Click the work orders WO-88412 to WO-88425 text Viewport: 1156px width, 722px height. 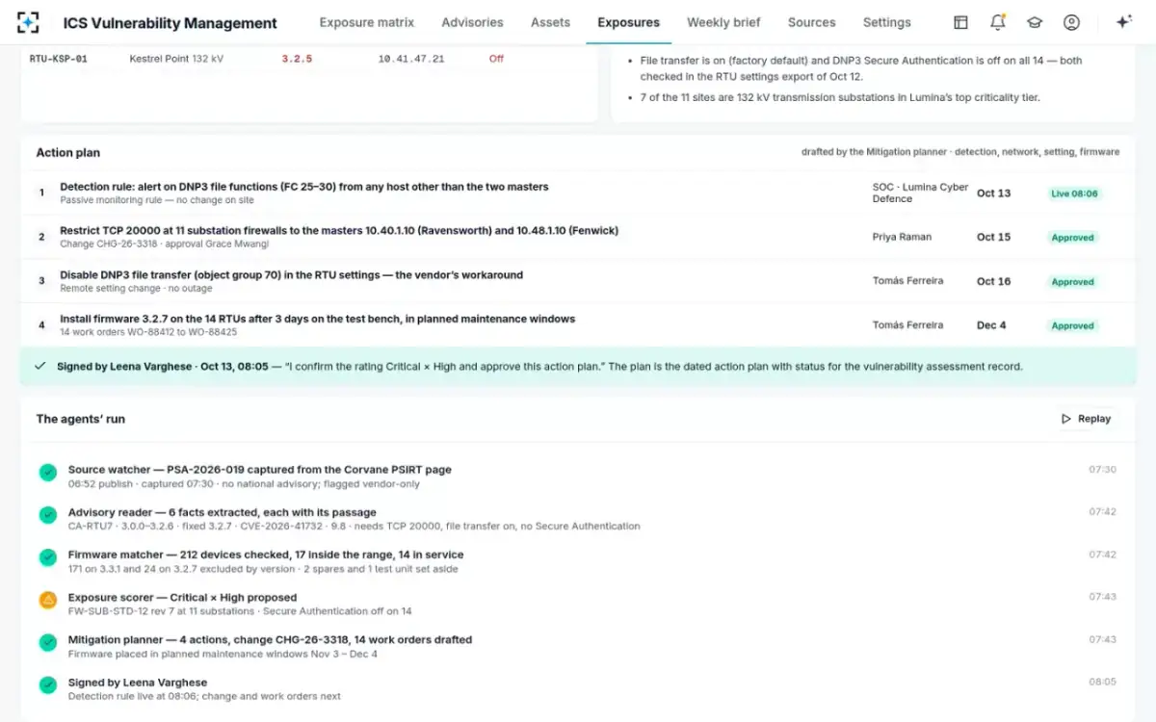tap(148, 332)
